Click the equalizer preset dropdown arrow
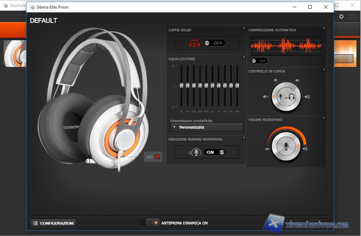The height and width of the screenshot is (236, 361). click(x=174, y=127)
